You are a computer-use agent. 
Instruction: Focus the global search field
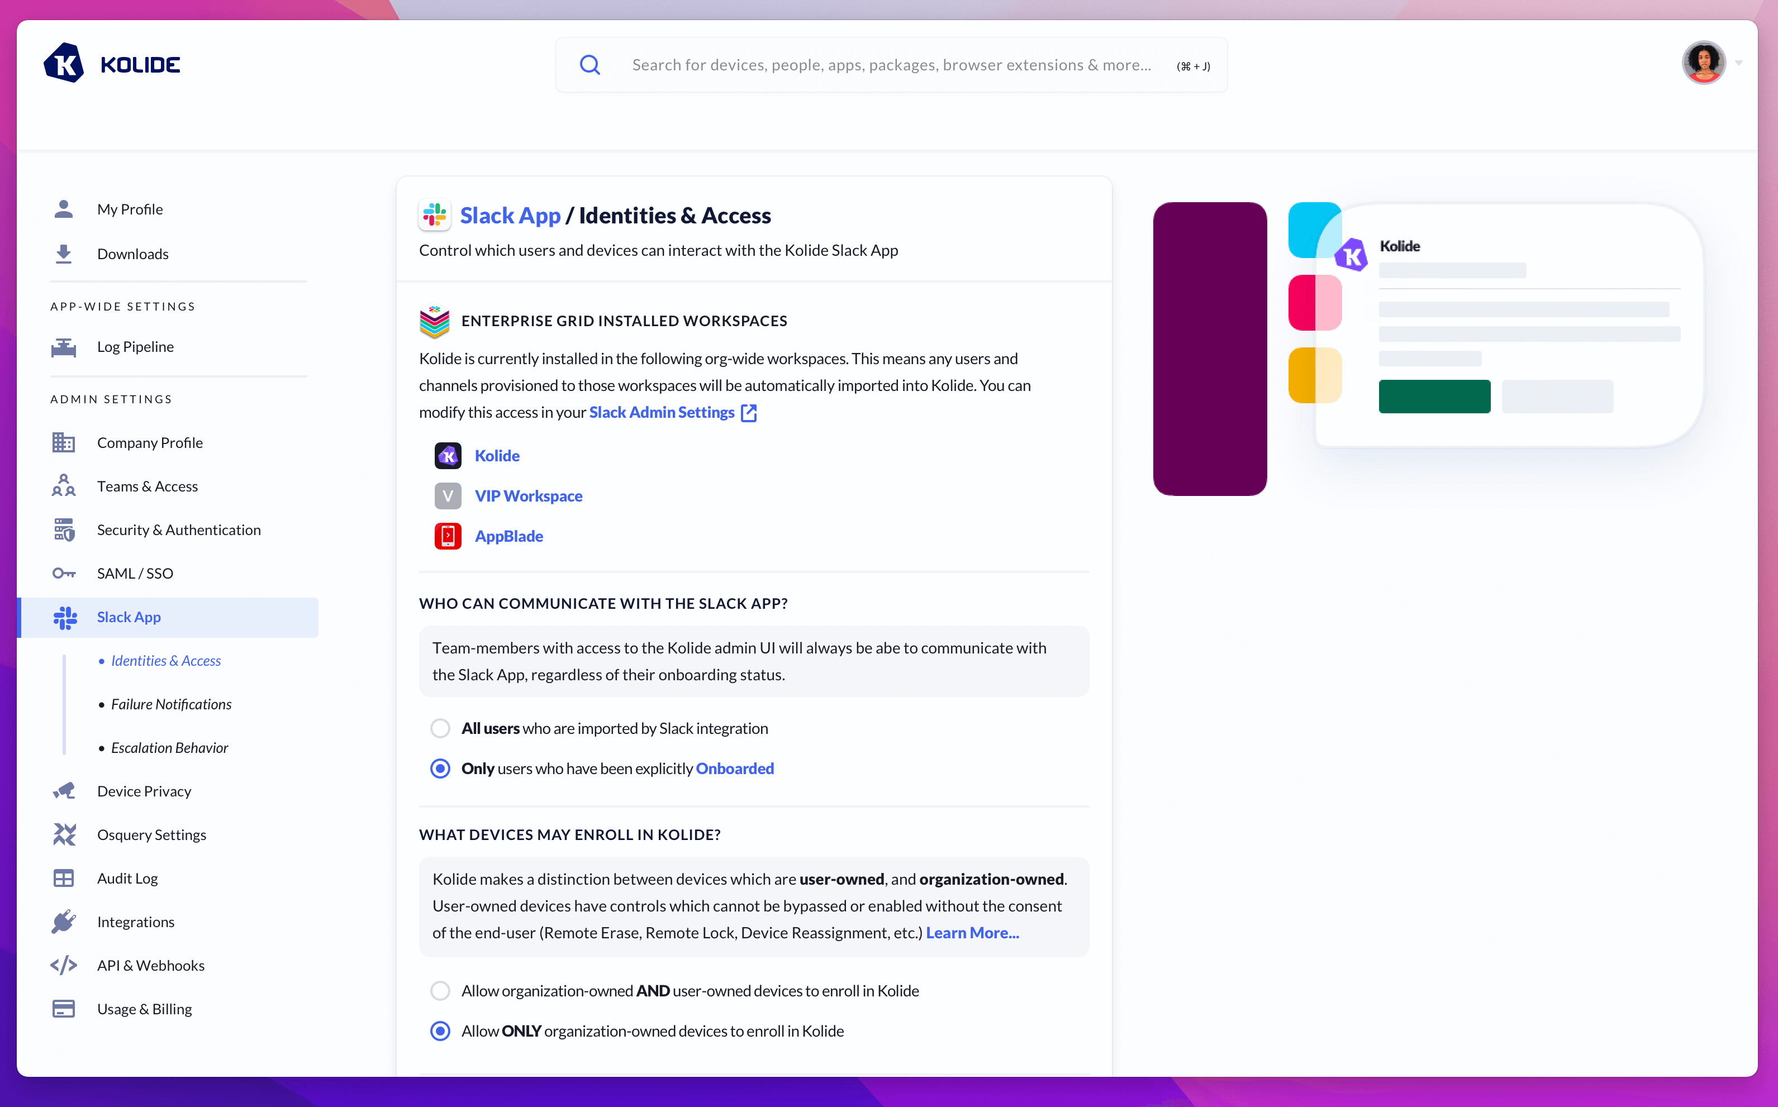point(892,65)
